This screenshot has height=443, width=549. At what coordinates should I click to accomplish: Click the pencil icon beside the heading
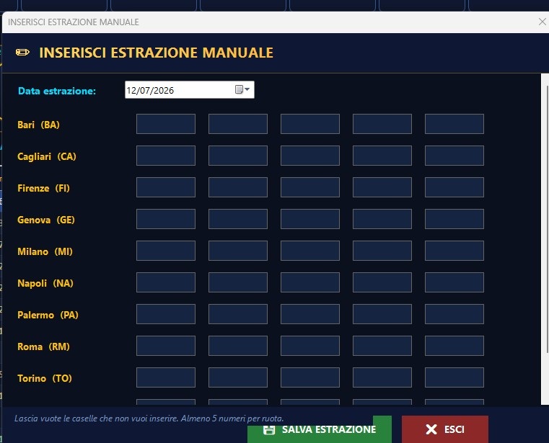pos(23,53)
